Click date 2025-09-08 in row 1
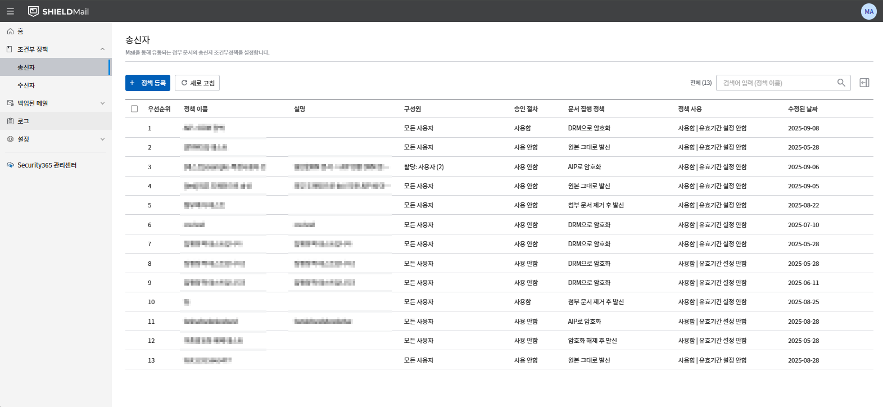 (x=804, y=128)
